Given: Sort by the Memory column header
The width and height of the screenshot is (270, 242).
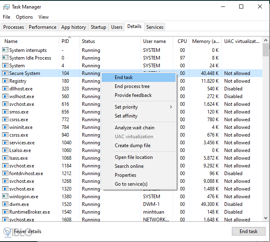Looking at the screenshot, I should point(205,41).
